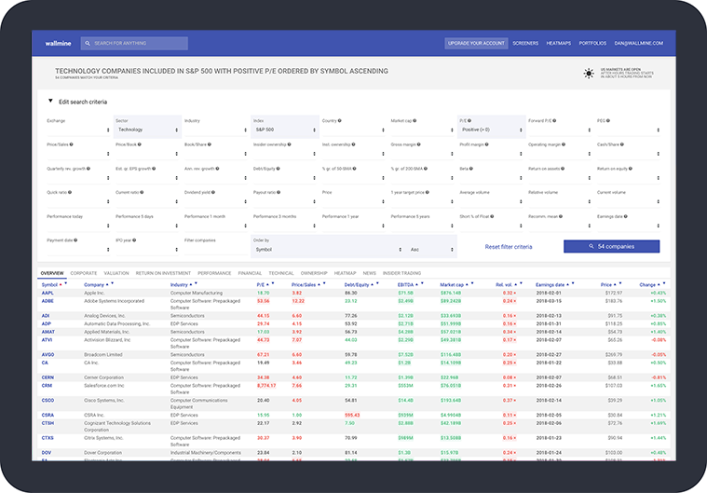This screenshot has width=707, height=493.
Task: Switch to the Overview tab
Action: coord(52,273)
